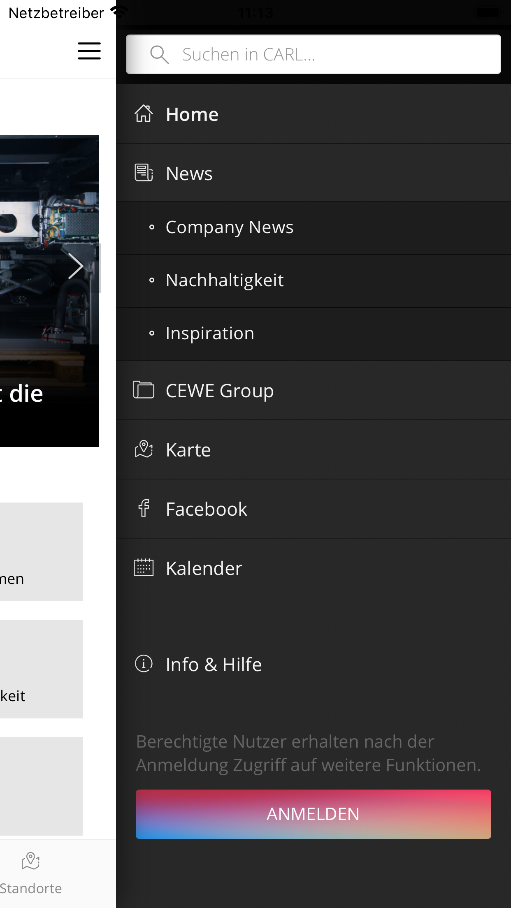
Task: Select Nachhaltigkeit submenu entry
Action: pos(224,280)
